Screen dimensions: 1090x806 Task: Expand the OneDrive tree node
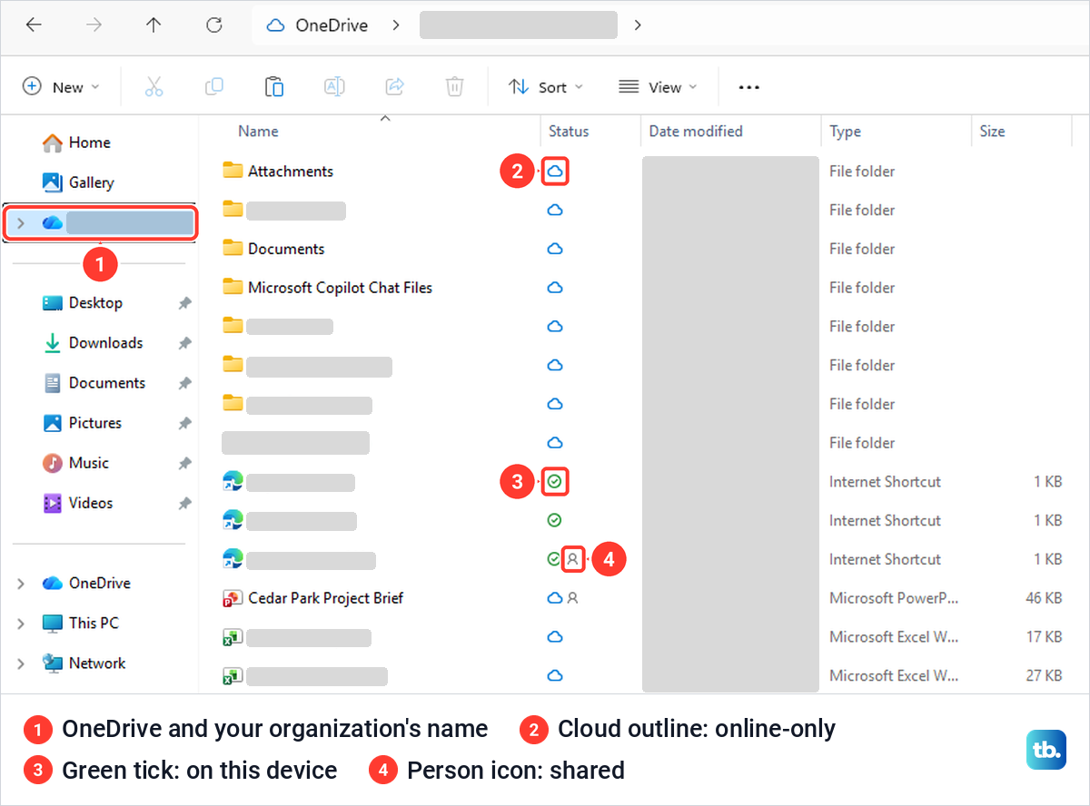(x=21, y=584)
